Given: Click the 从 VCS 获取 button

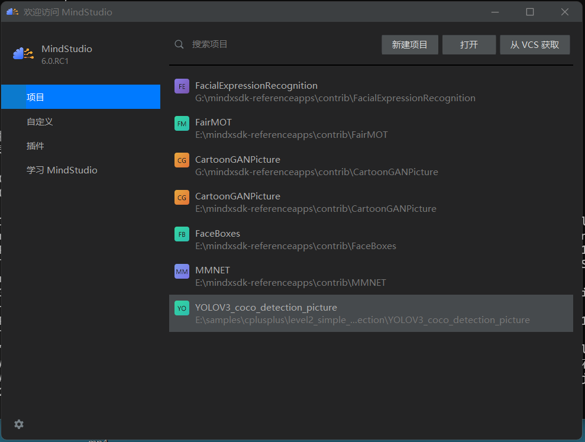Looking at the screenshot, I should click(535, 45).
